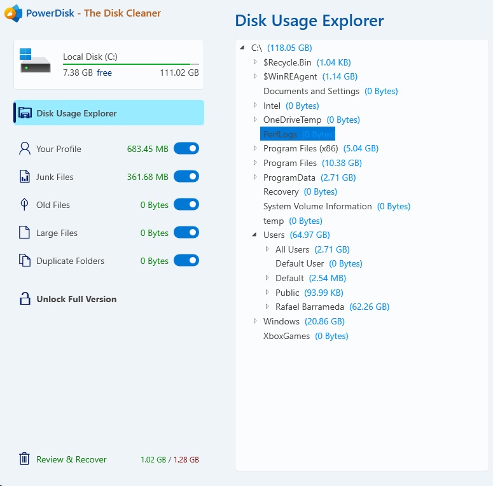This screenshot has height=486, width=493.
Task: Expand the Windows folder arrow
Action: click(x=255, y=321)
